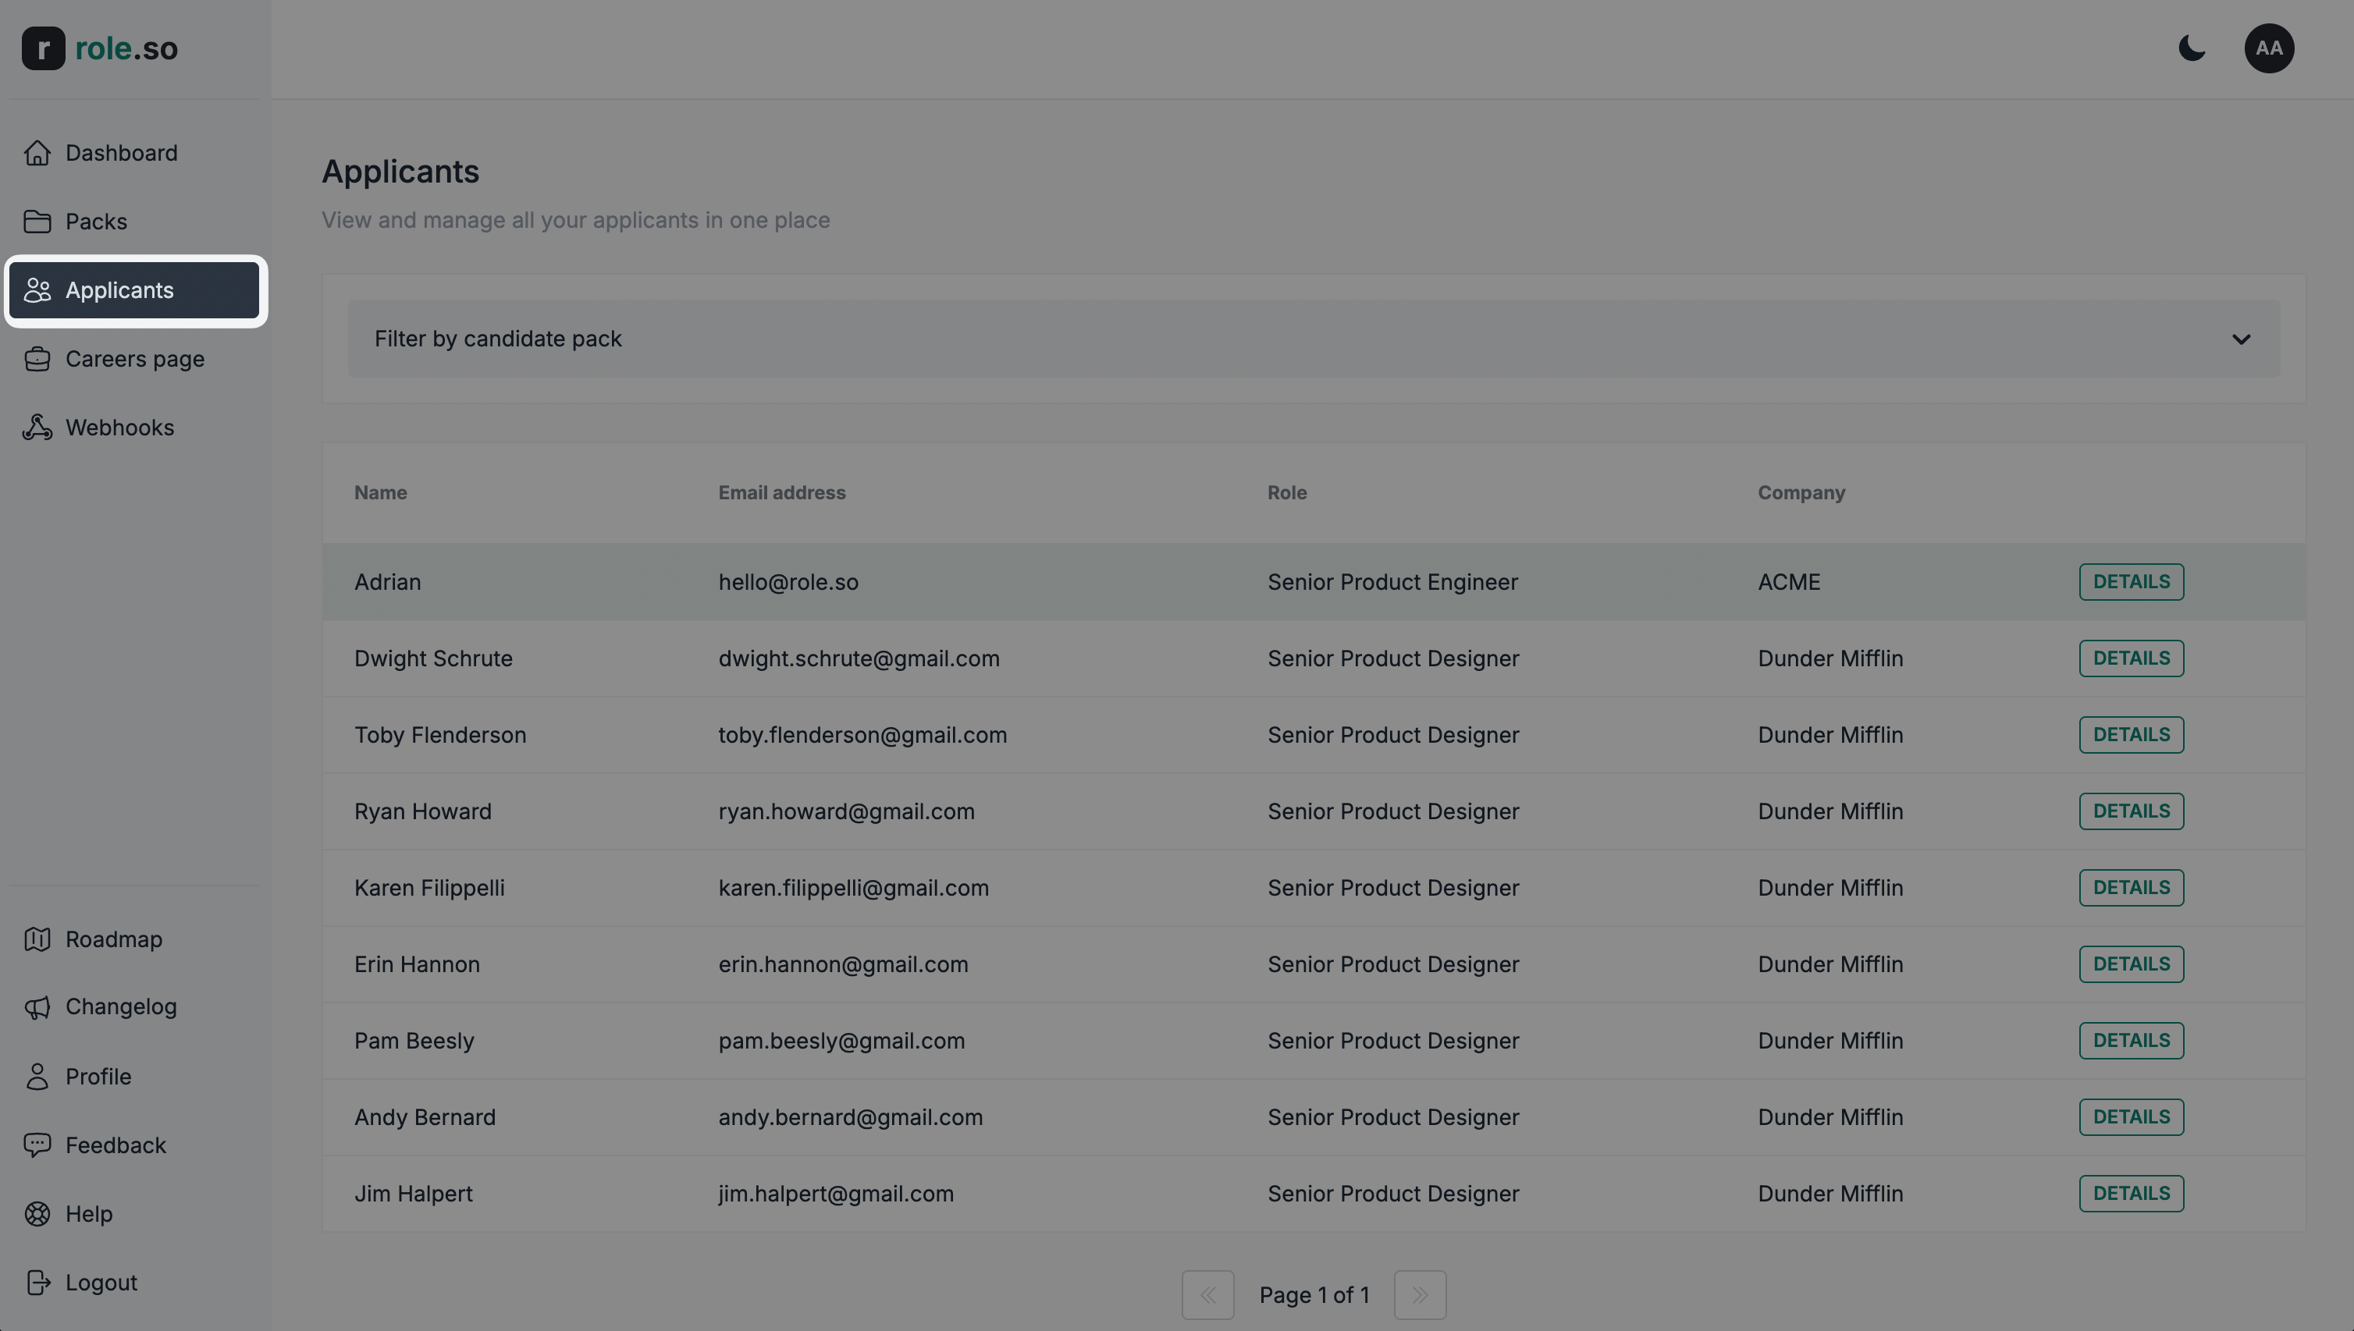Toggle dark mode with the moon icon

[2192, 48]
